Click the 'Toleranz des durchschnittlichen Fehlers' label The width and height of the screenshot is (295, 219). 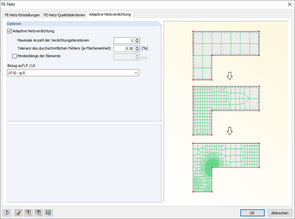click(64, 48)
